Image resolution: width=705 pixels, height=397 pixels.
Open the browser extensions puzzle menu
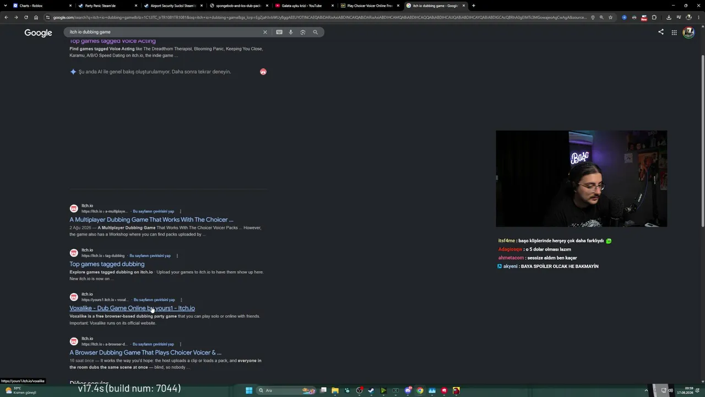(x=654, y=17)
